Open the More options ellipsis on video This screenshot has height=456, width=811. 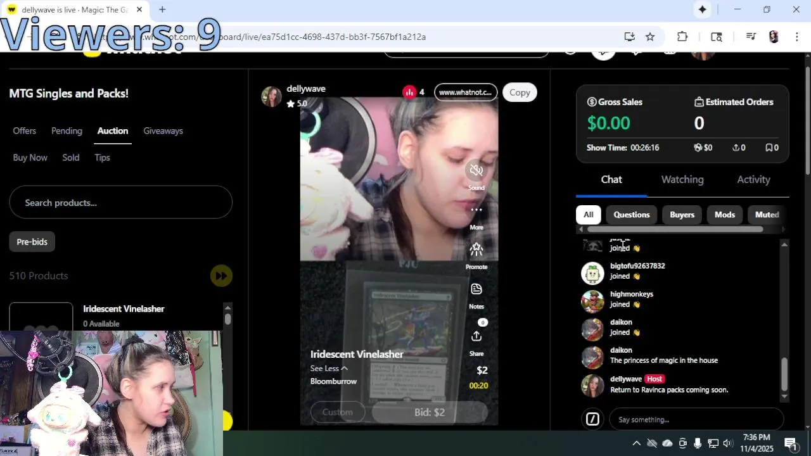(476, 210)
